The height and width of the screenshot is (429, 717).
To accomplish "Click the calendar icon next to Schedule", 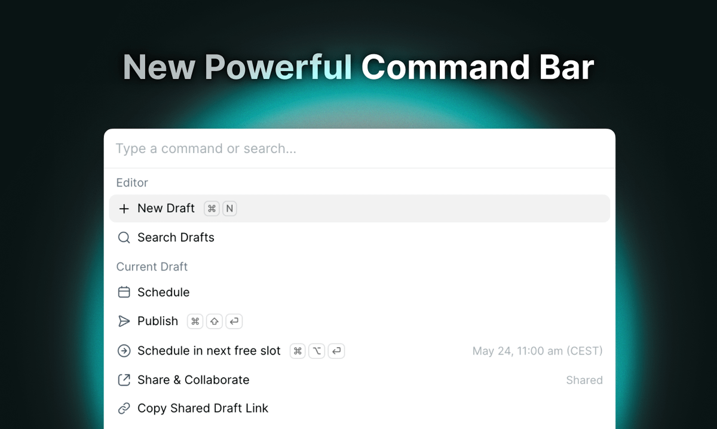I will click(124, 292).
